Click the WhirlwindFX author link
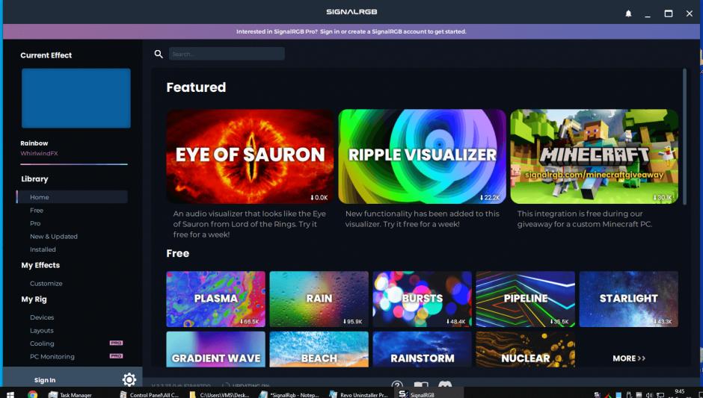The height and width of the screenshot is (398, 703). [39, 154]
